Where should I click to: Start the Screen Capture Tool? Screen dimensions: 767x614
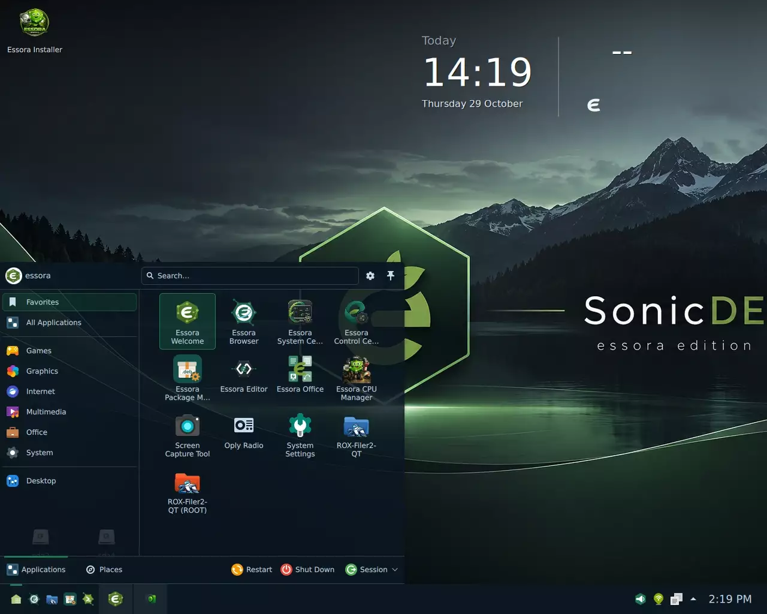[x=188, y=434]
